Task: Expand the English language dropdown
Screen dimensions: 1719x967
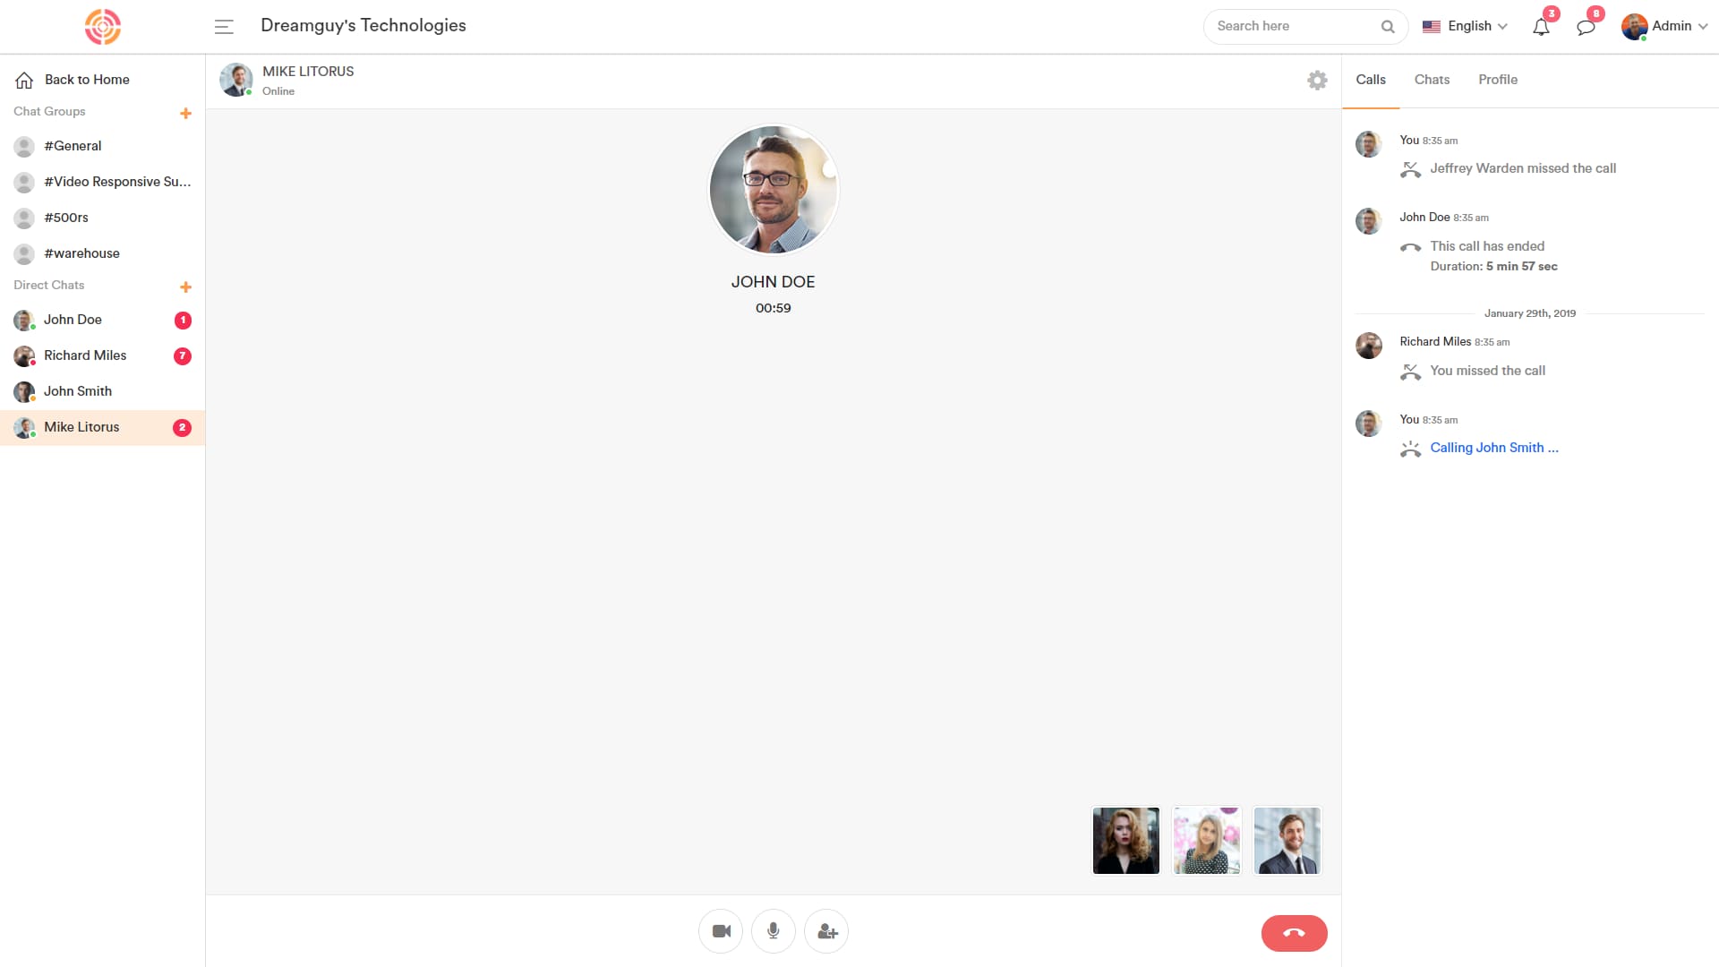Action: point(1466,26)
